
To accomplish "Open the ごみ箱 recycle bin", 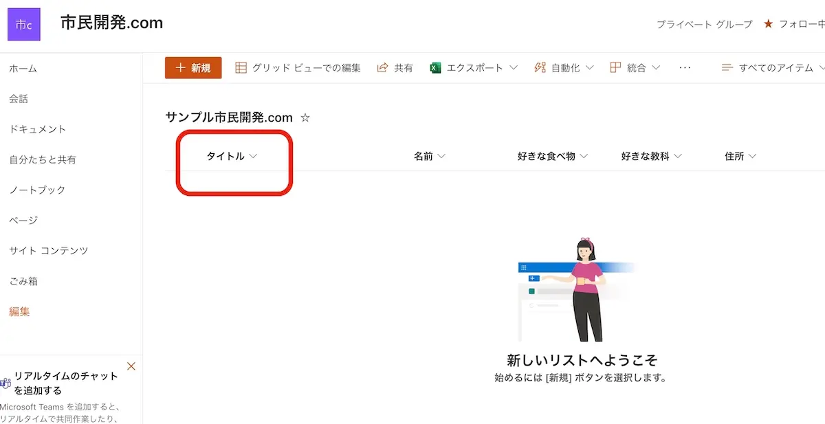I will pos(23,281).
